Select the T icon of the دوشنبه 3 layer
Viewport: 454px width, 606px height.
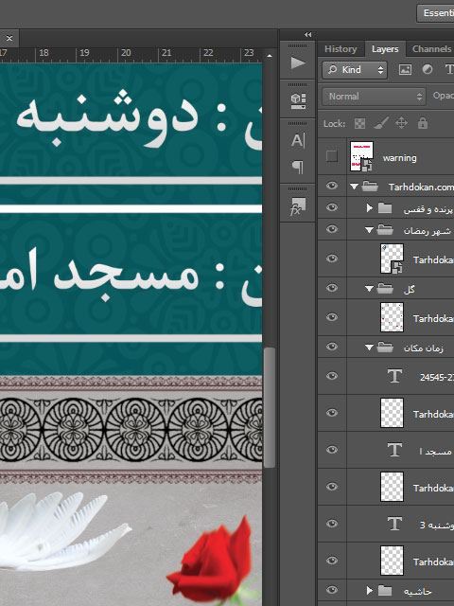(x=394, y=524)
